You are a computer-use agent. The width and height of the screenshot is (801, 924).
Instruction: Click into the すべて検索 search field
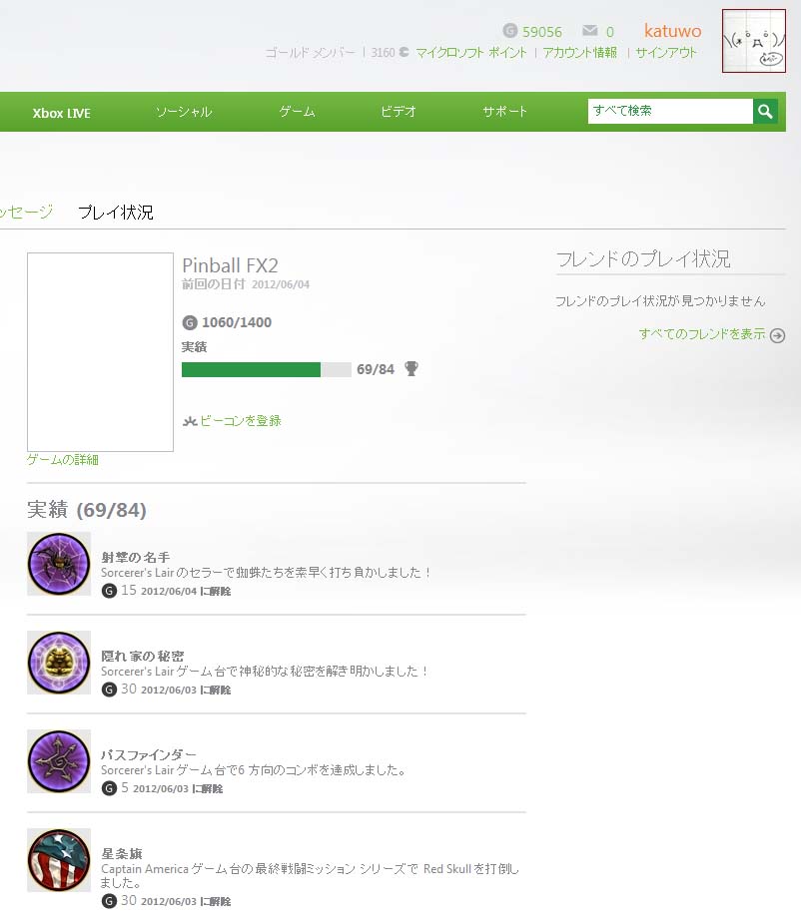pyautogui.click(x=670, y=112)
